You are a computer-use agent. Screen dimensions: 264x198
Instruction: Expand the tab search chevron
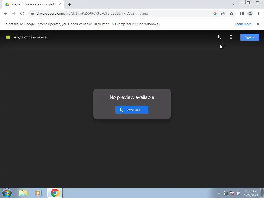point(233,4)
